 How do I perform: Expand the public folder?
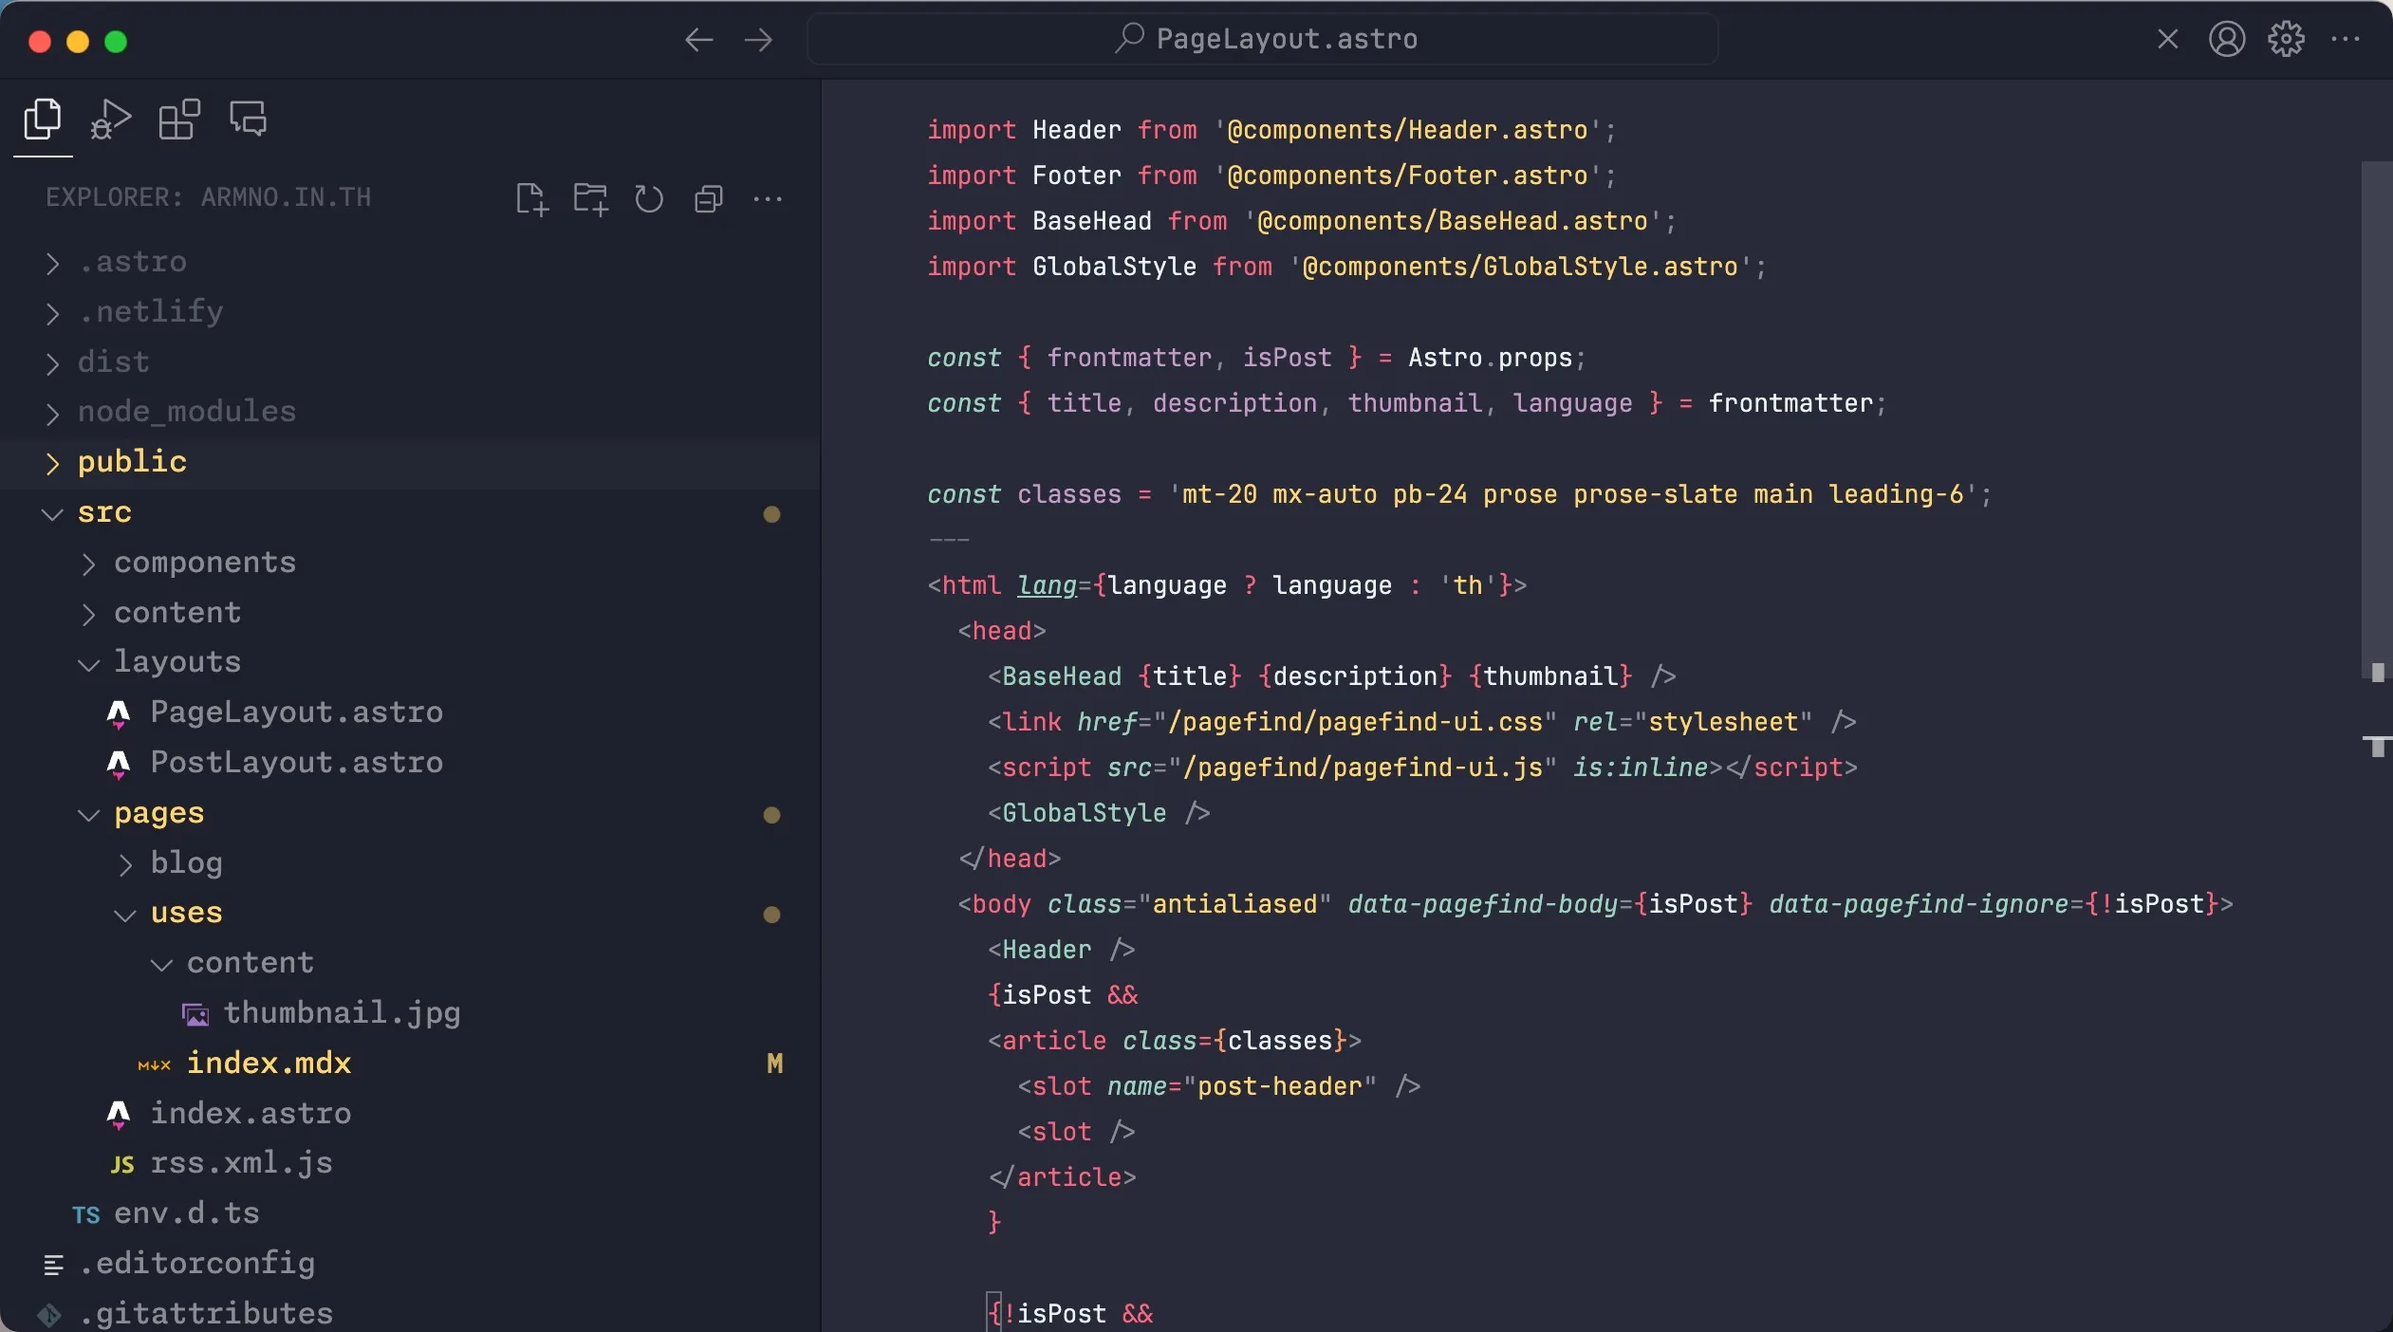[132, 462]
